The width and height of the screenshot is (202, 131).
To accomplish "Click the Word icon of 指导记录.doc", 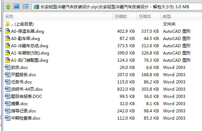I will coord(8,111).
